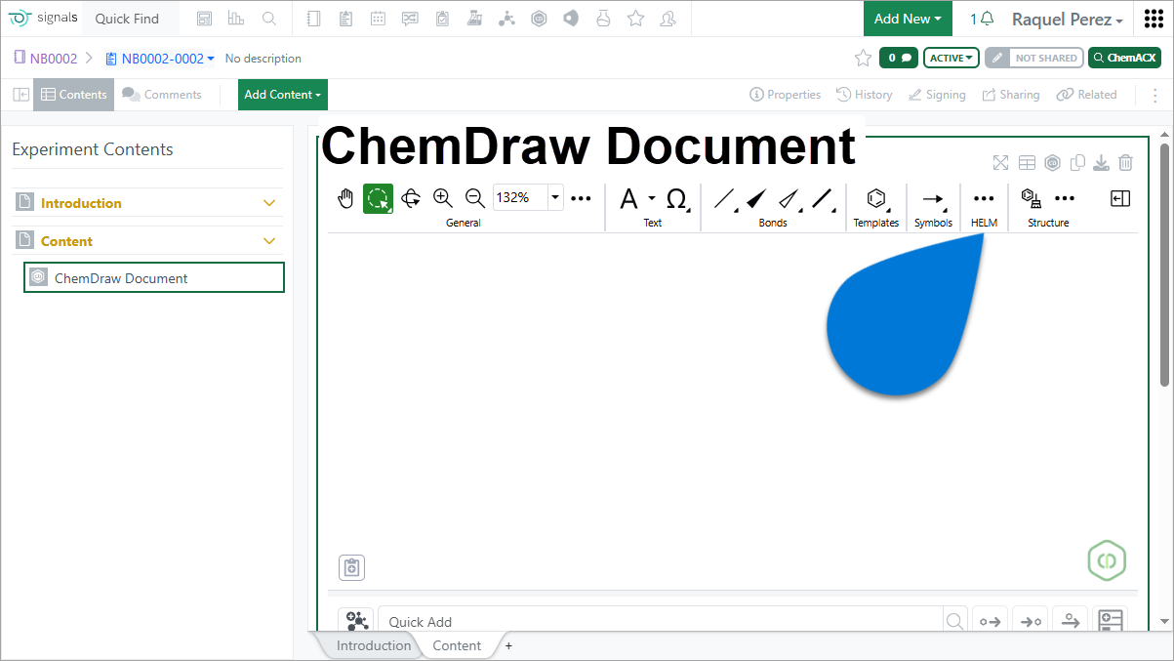
Task: Open the Sharing panel
Action: tap(1011, 95)
